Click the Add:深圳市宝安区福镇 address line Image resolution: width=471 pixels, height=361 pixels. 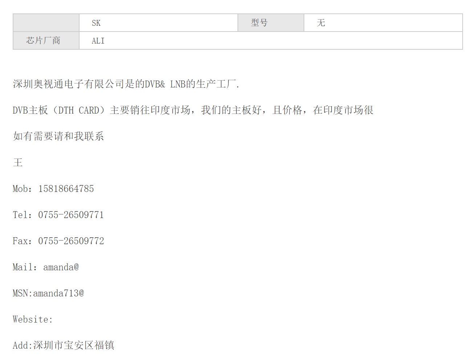pos(64,345)
